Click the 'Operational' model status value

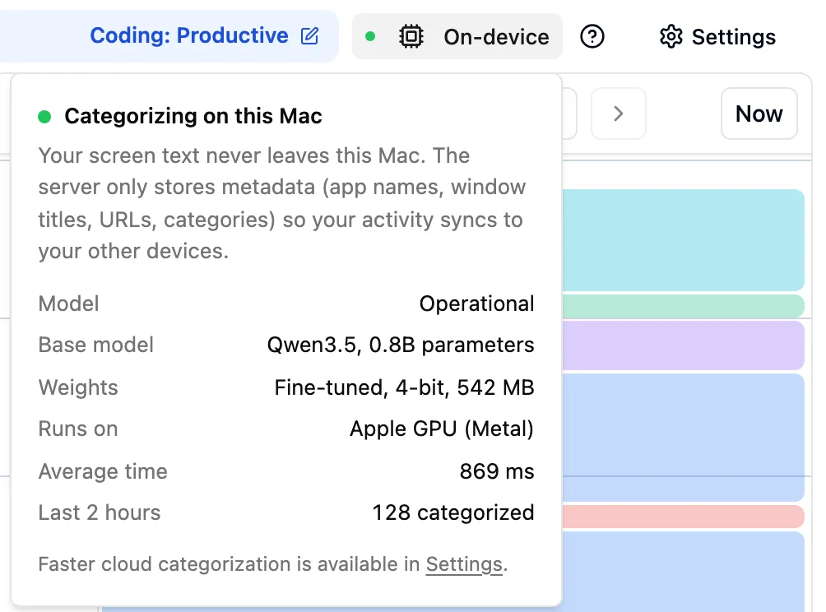click(x=476, y=304)
